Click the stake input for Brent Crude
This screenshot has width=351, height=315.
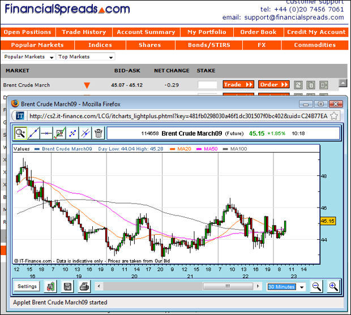tap(207, 85)
